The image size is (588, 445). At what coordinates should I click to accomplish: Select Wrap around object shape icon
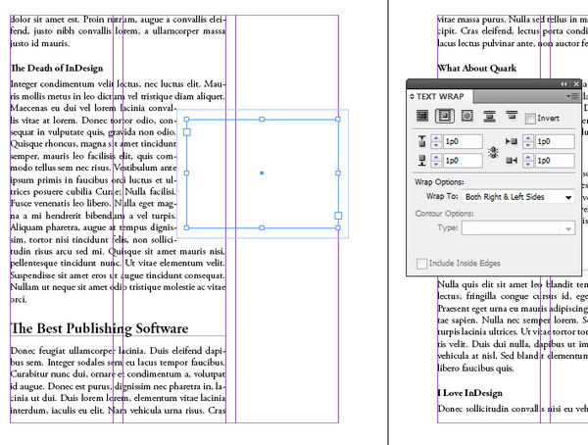click(x=466, y=116)
